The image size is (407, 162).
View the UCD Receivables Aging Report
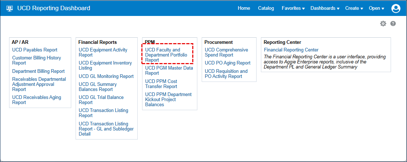(36, 100)
